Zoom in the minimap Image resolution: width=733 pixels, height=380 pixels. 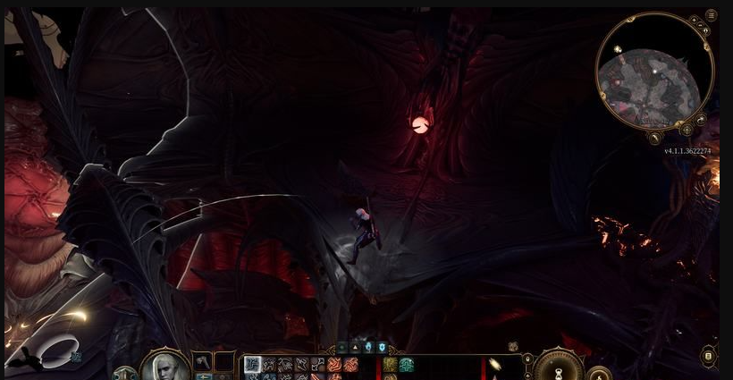coord(695,20)
